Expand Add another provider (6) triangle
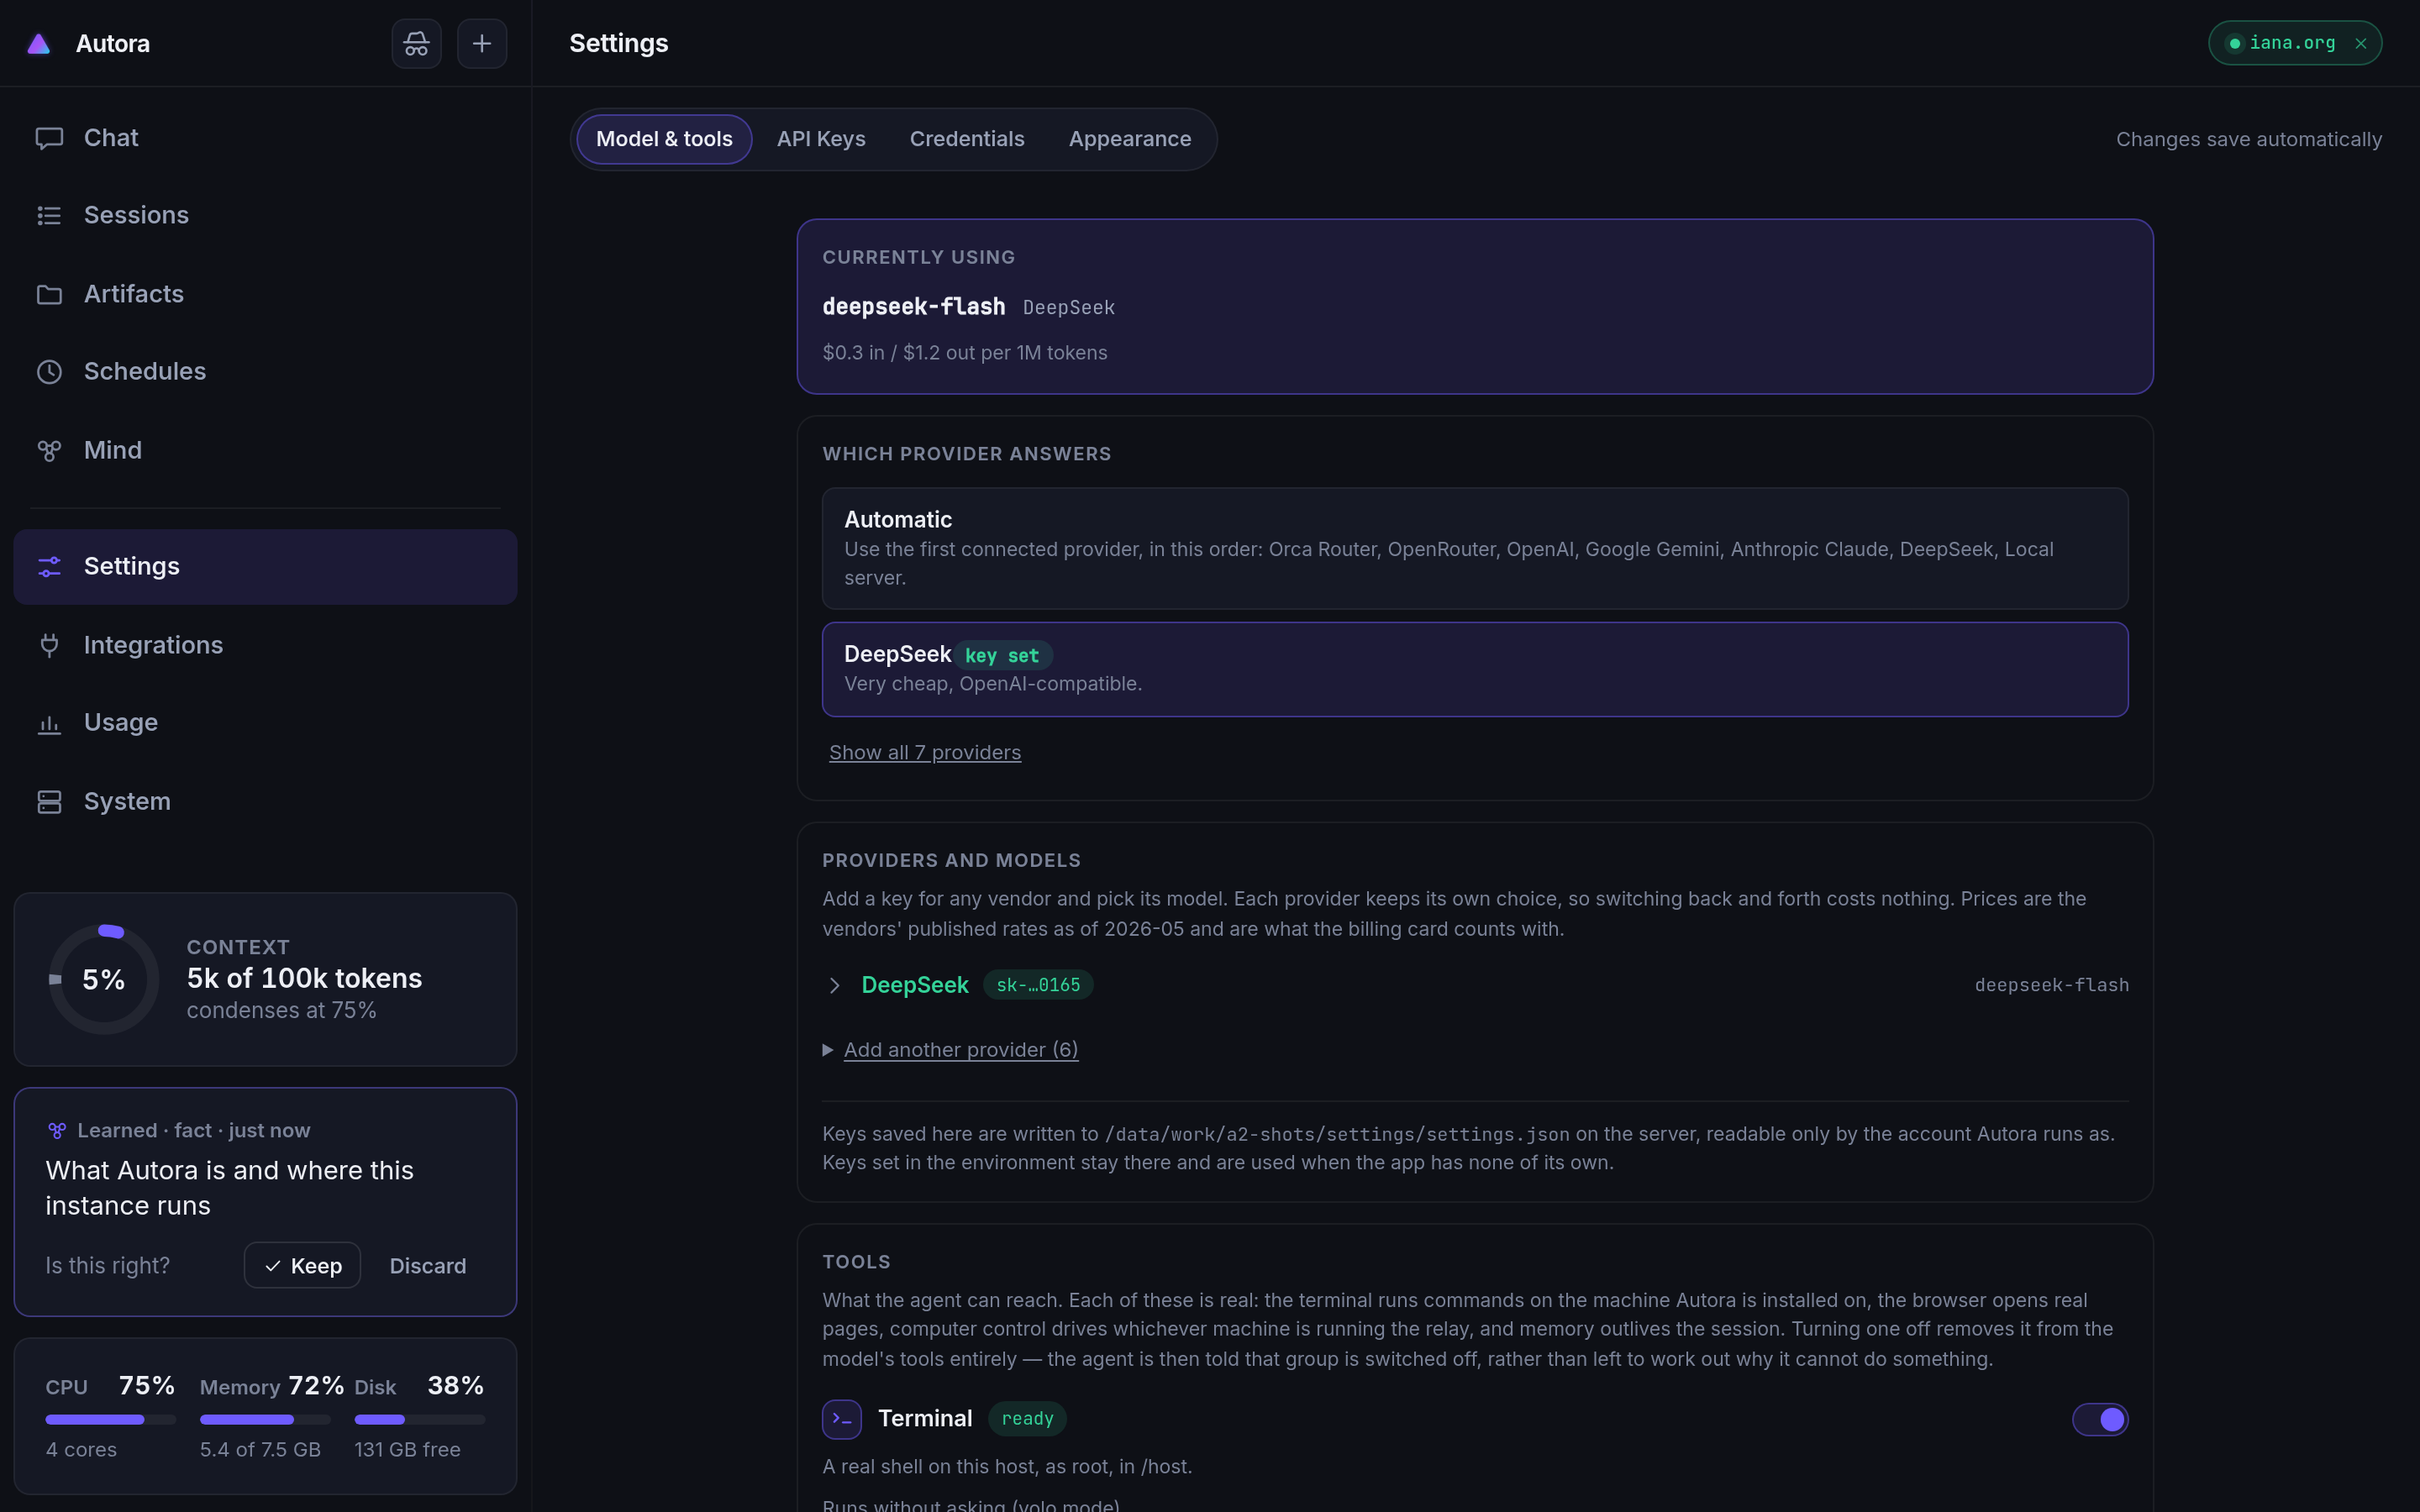This screenshot has height=1512, width=2420. (x=828, y=1049)
